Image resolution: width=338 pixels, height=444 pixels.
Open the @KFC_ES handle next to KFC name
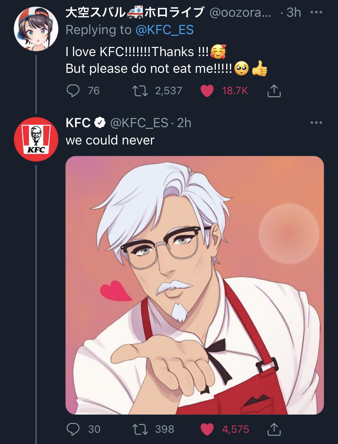(139, 123)
